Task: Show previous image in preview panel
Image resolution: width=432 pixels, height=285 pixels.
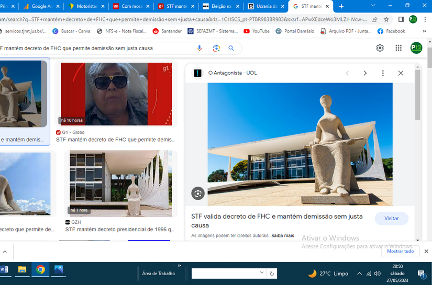Action: [x=347, y=73]
